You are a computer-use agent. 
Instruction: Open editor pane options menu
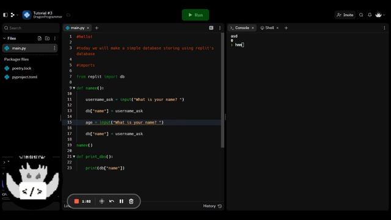point(220,28)
